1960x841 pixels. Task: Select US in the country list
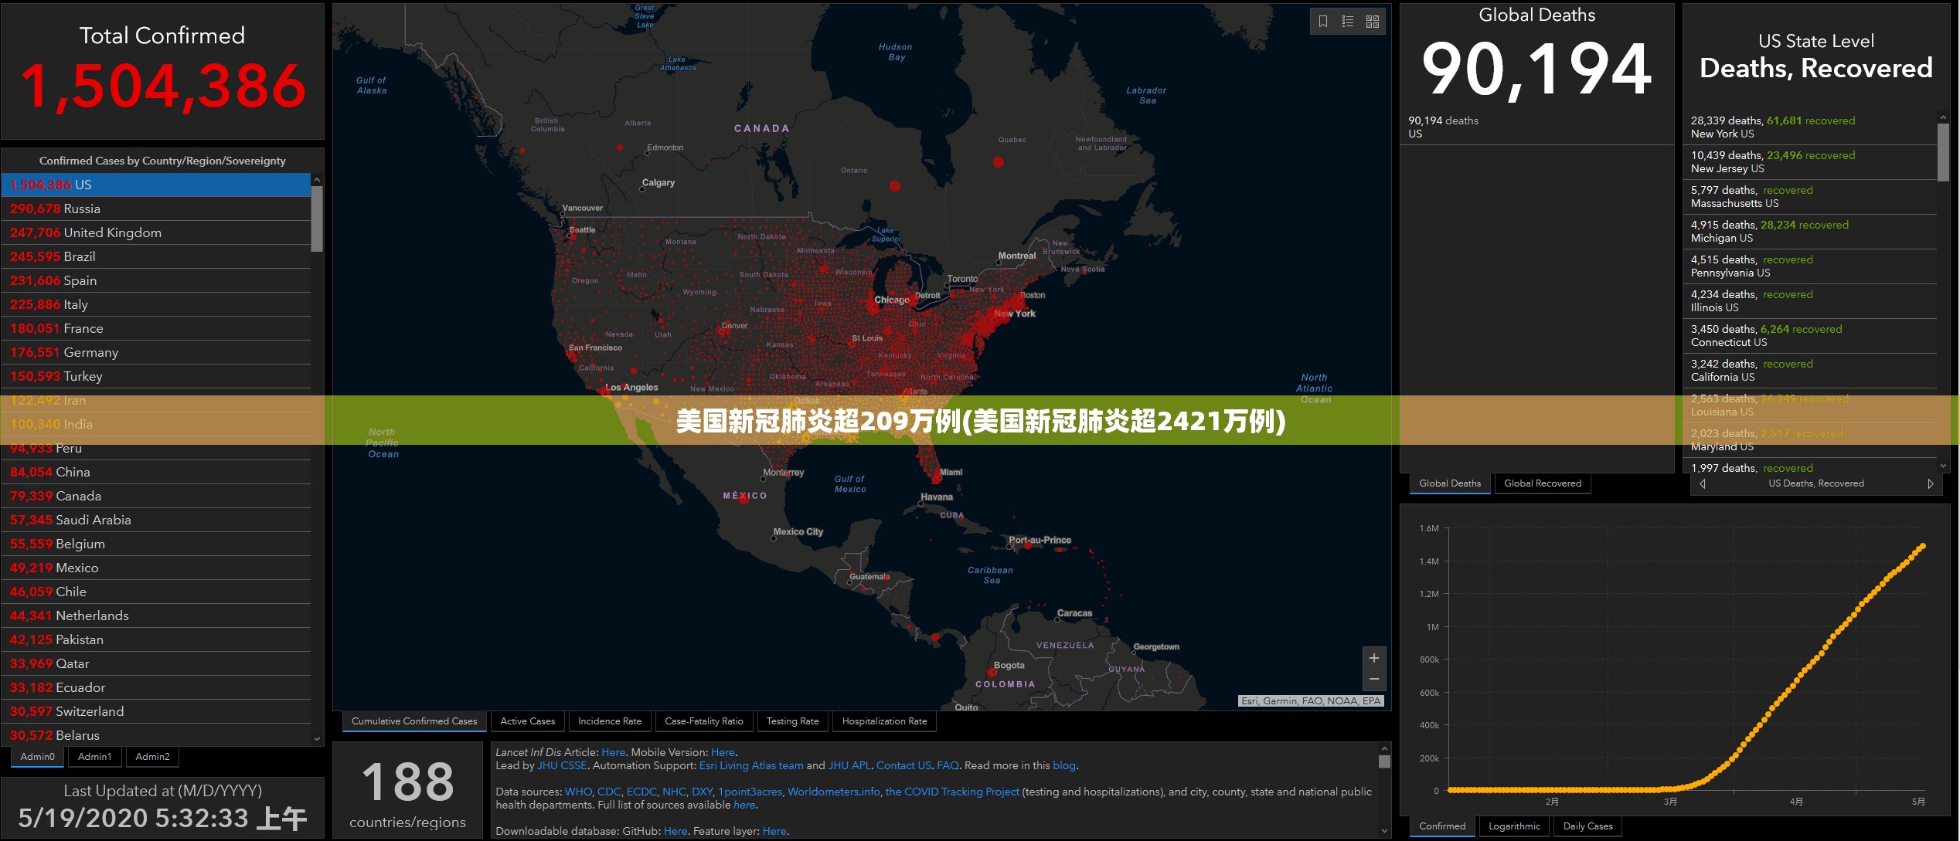(x=156, y=185)
